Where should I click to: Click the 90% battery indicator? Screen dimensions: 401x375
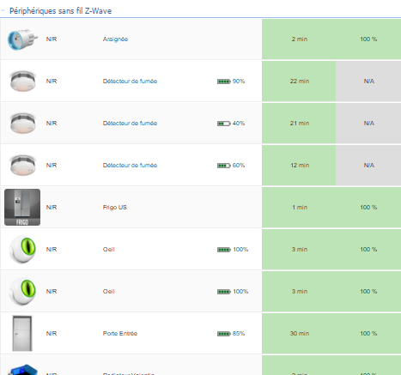coord(231,82)
